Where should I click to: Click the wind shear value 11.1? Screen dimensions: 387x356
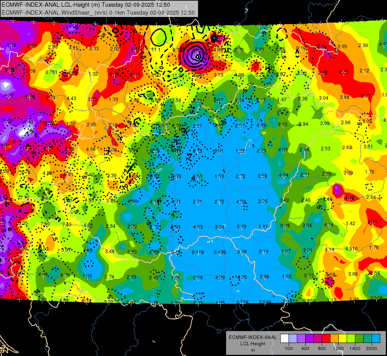point(156,50)
